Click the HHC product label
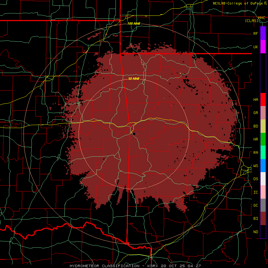268x268 pixels. point(261,18)
